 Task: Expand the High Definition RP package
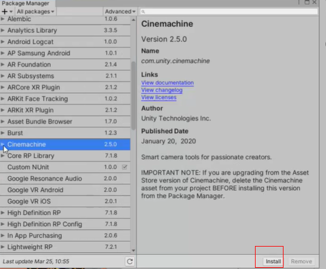click(2, 213)
